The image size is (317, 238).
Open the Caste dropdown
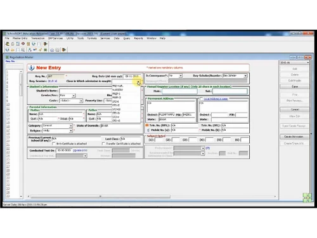pyautogui.click(x=81, y=101)
